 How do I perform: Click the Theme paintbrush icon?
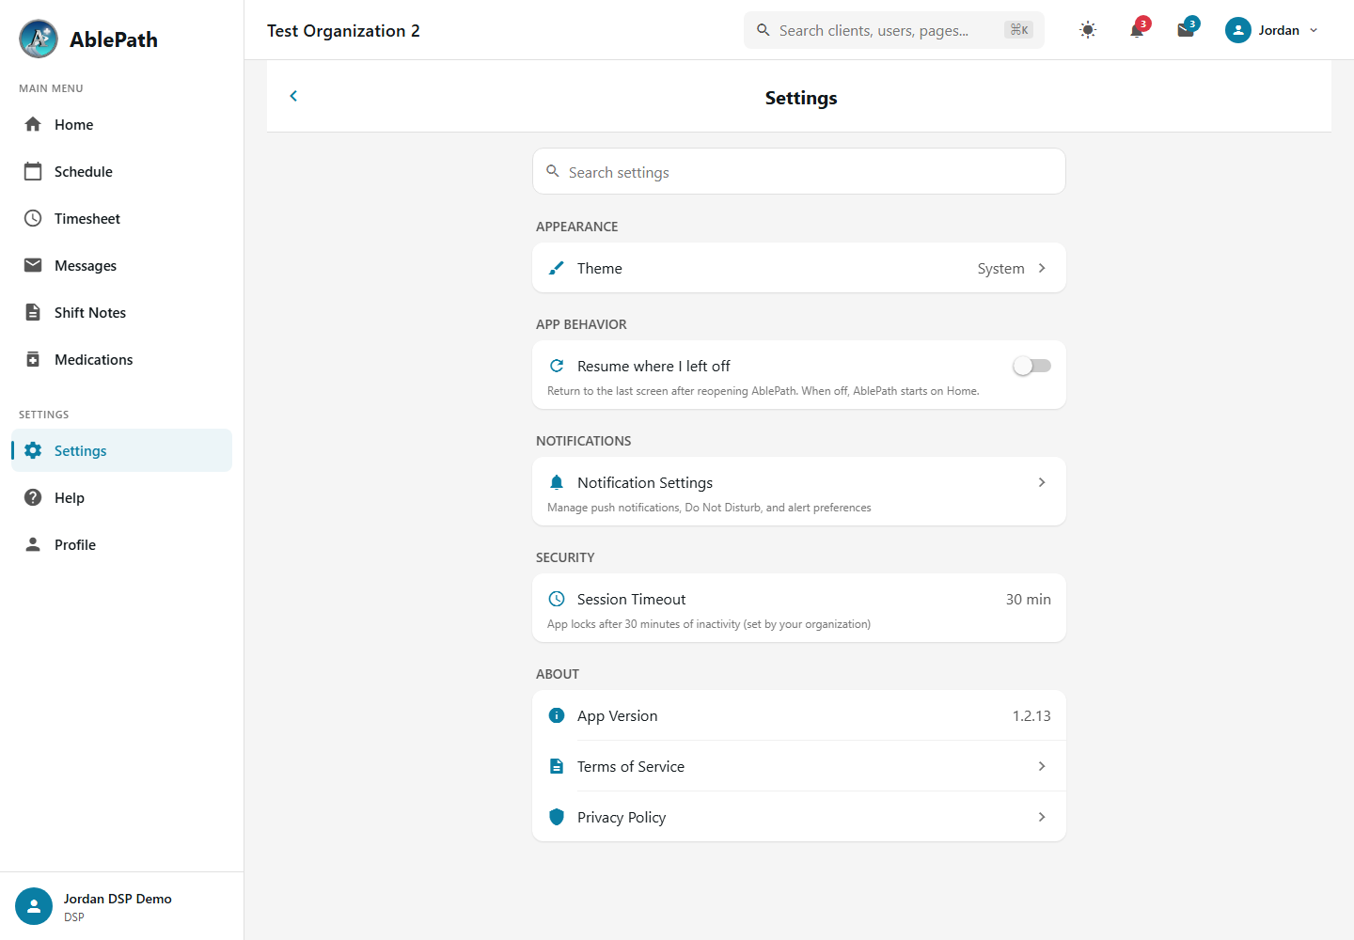point(557,268)
